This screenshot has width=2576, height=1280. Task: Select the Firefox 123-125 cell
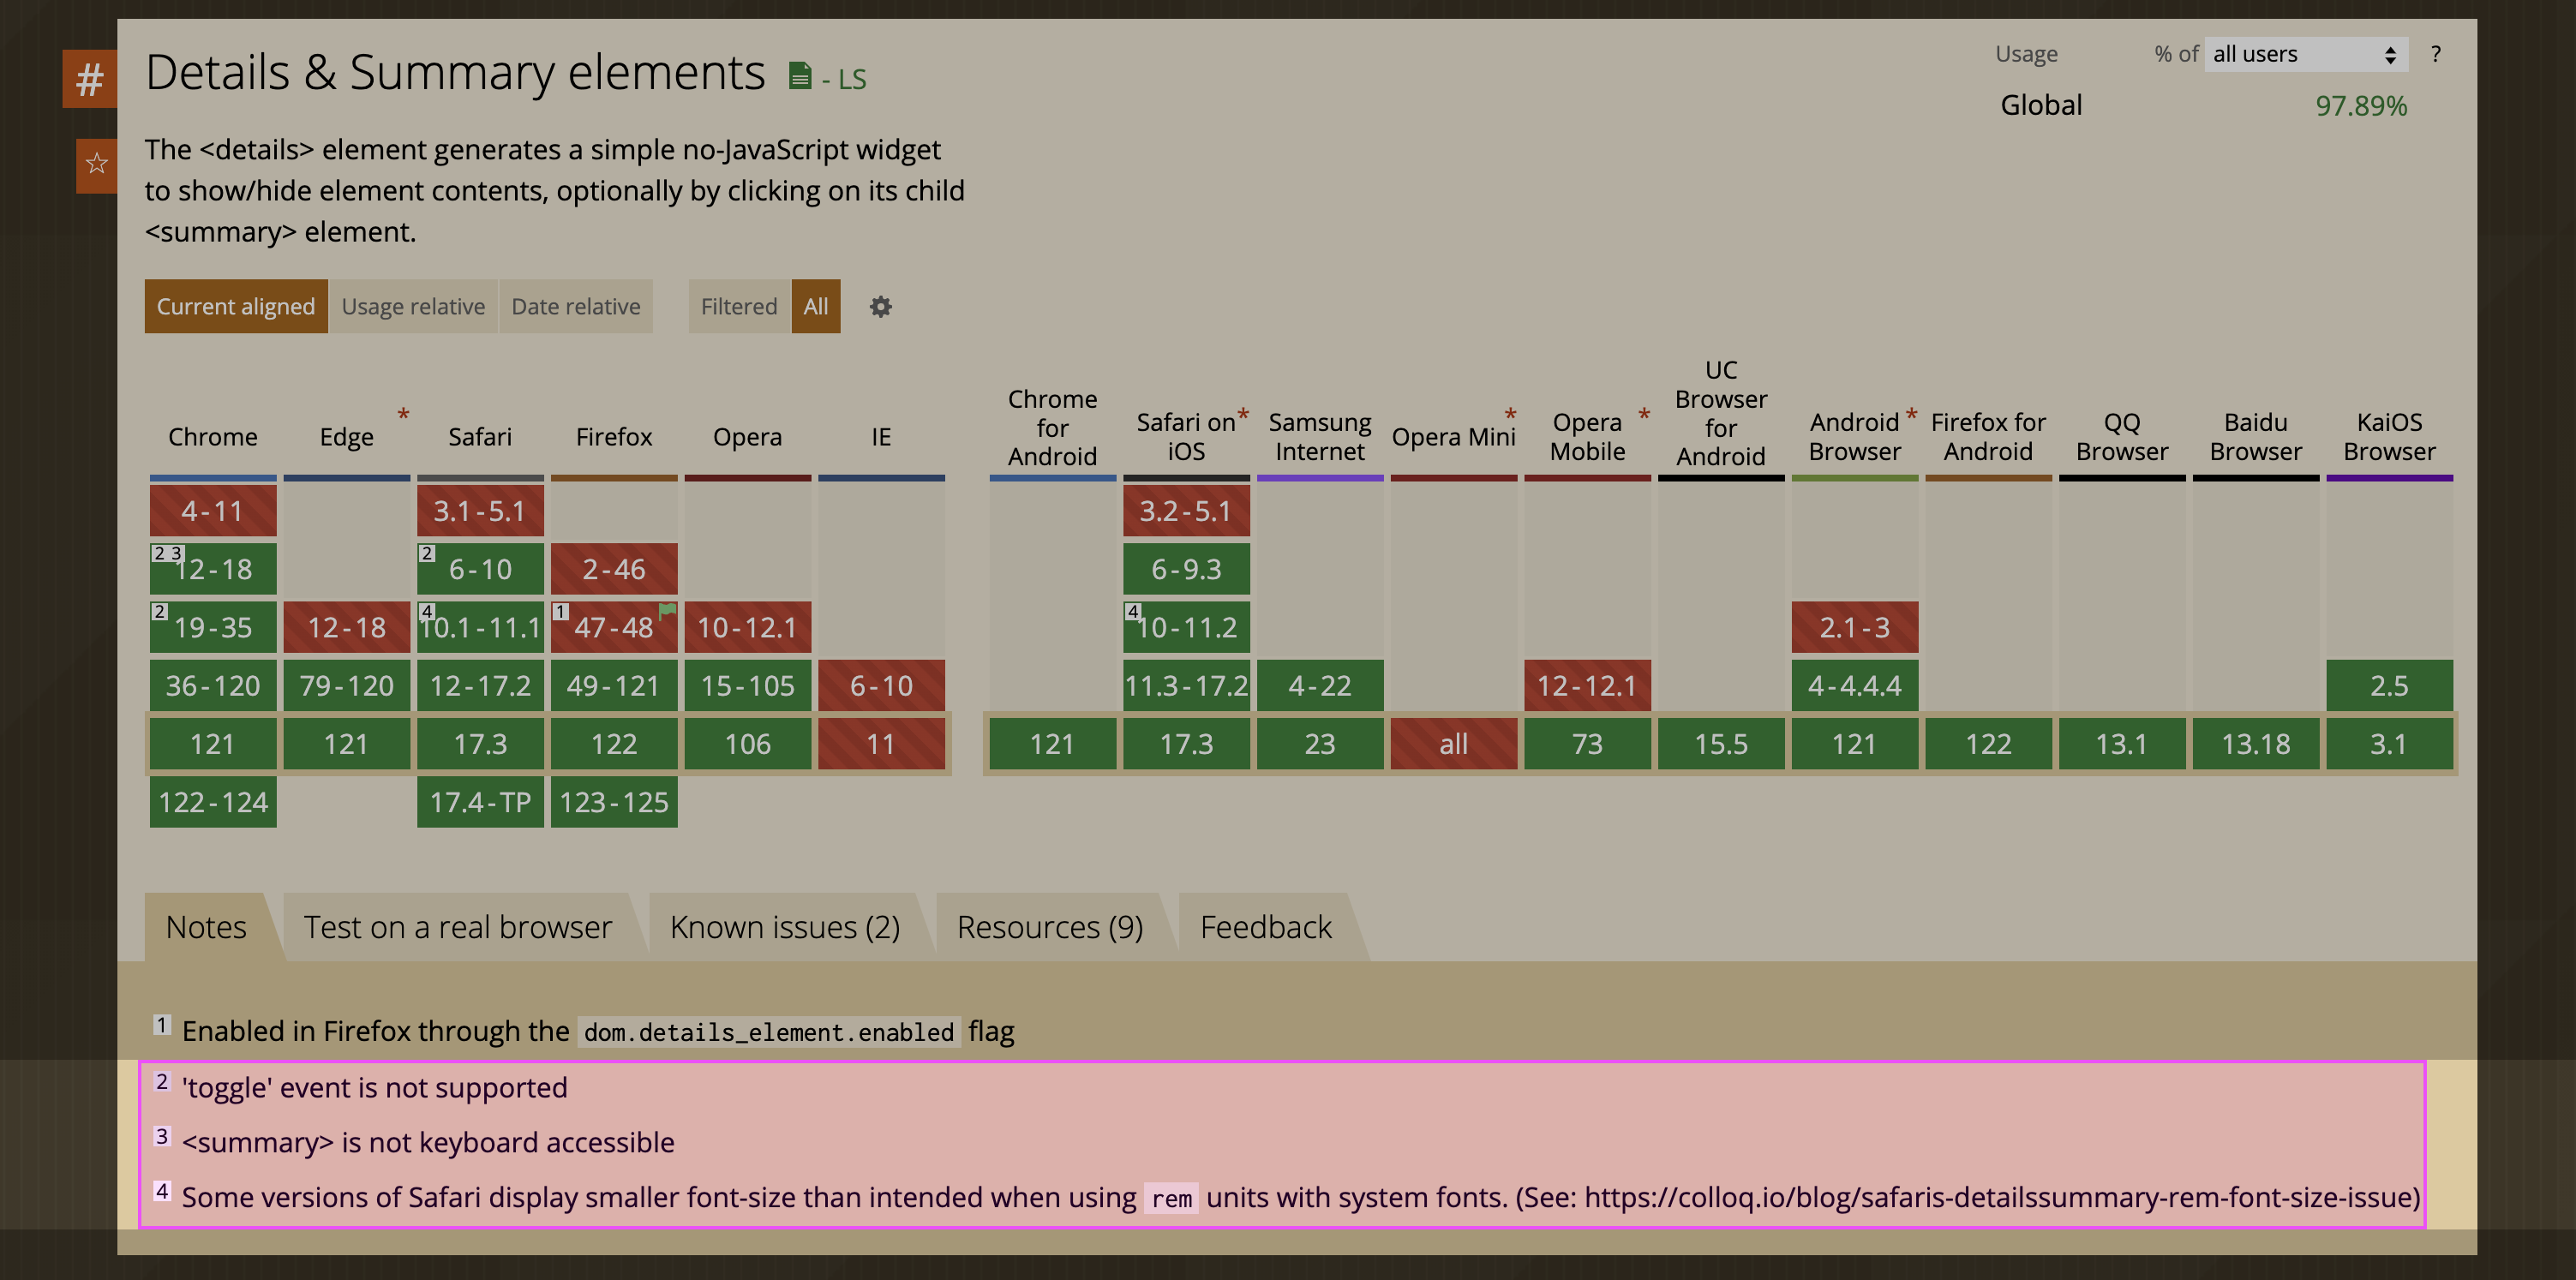click(614, 802)
